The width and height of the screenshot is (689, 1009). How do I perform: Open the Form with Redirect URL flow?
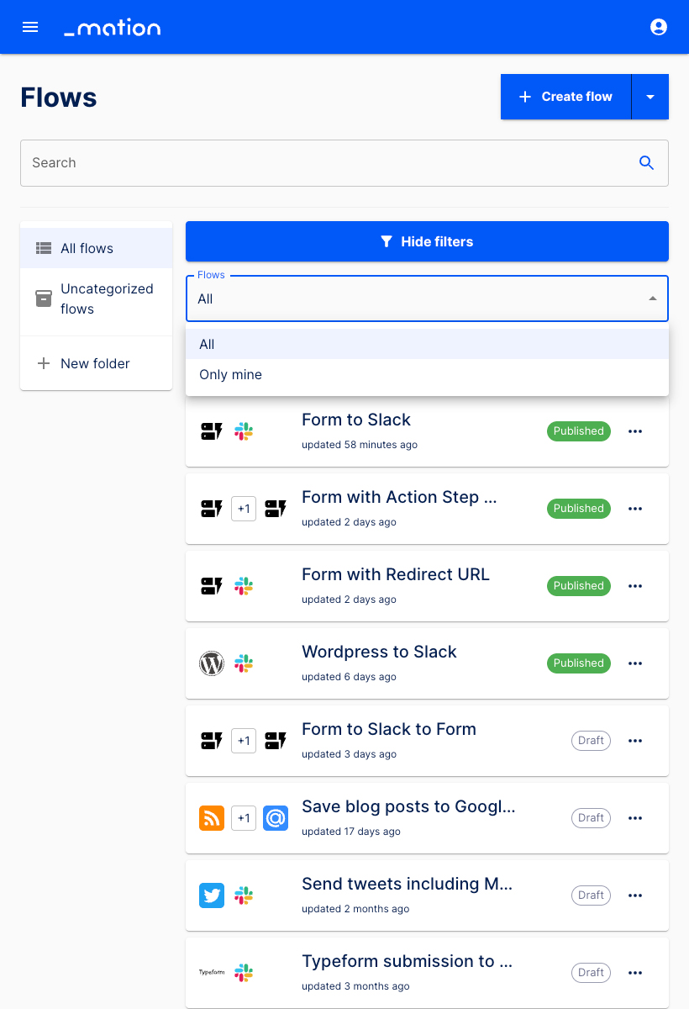point(395,575)
